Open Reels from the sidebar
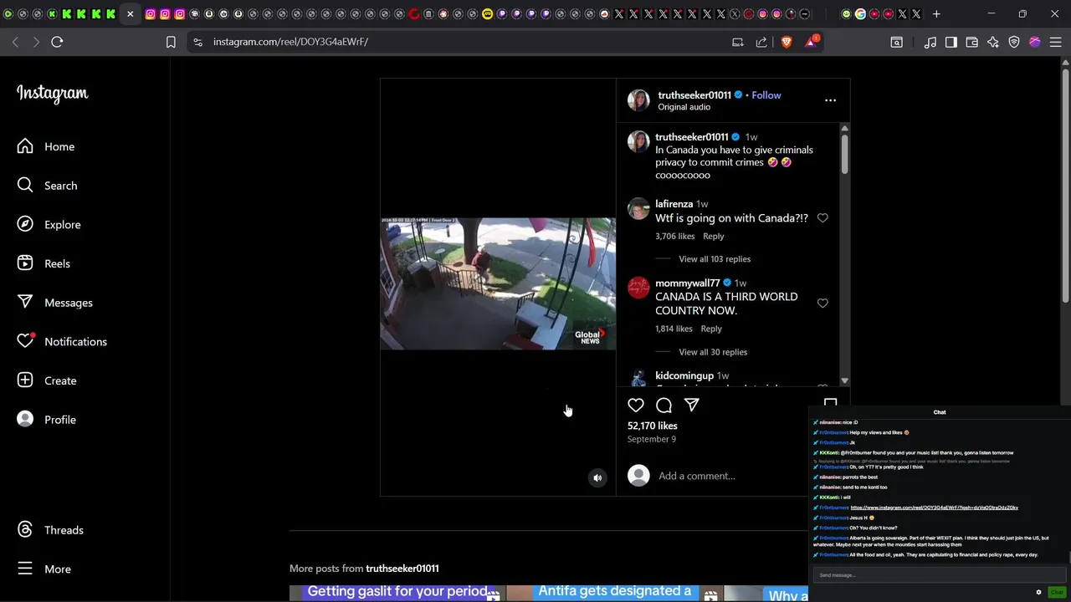The image size is (1071, 602). pos(44,263)
